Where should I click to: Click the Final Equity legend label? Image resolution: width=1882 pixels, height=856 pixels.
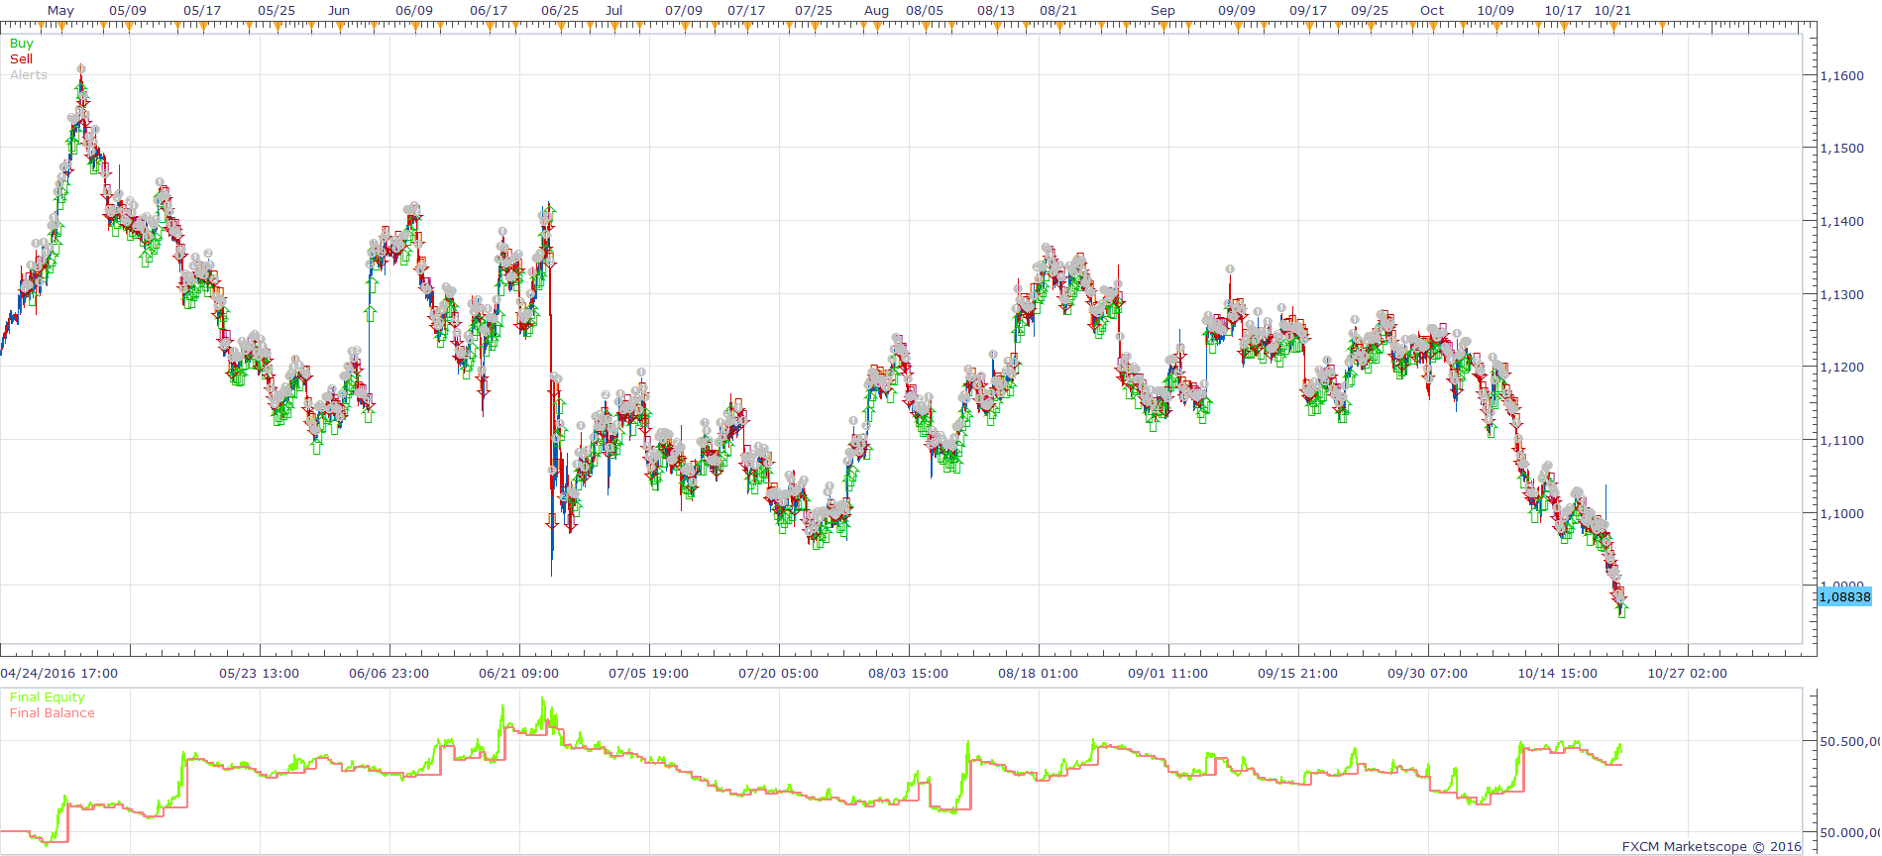48,697
